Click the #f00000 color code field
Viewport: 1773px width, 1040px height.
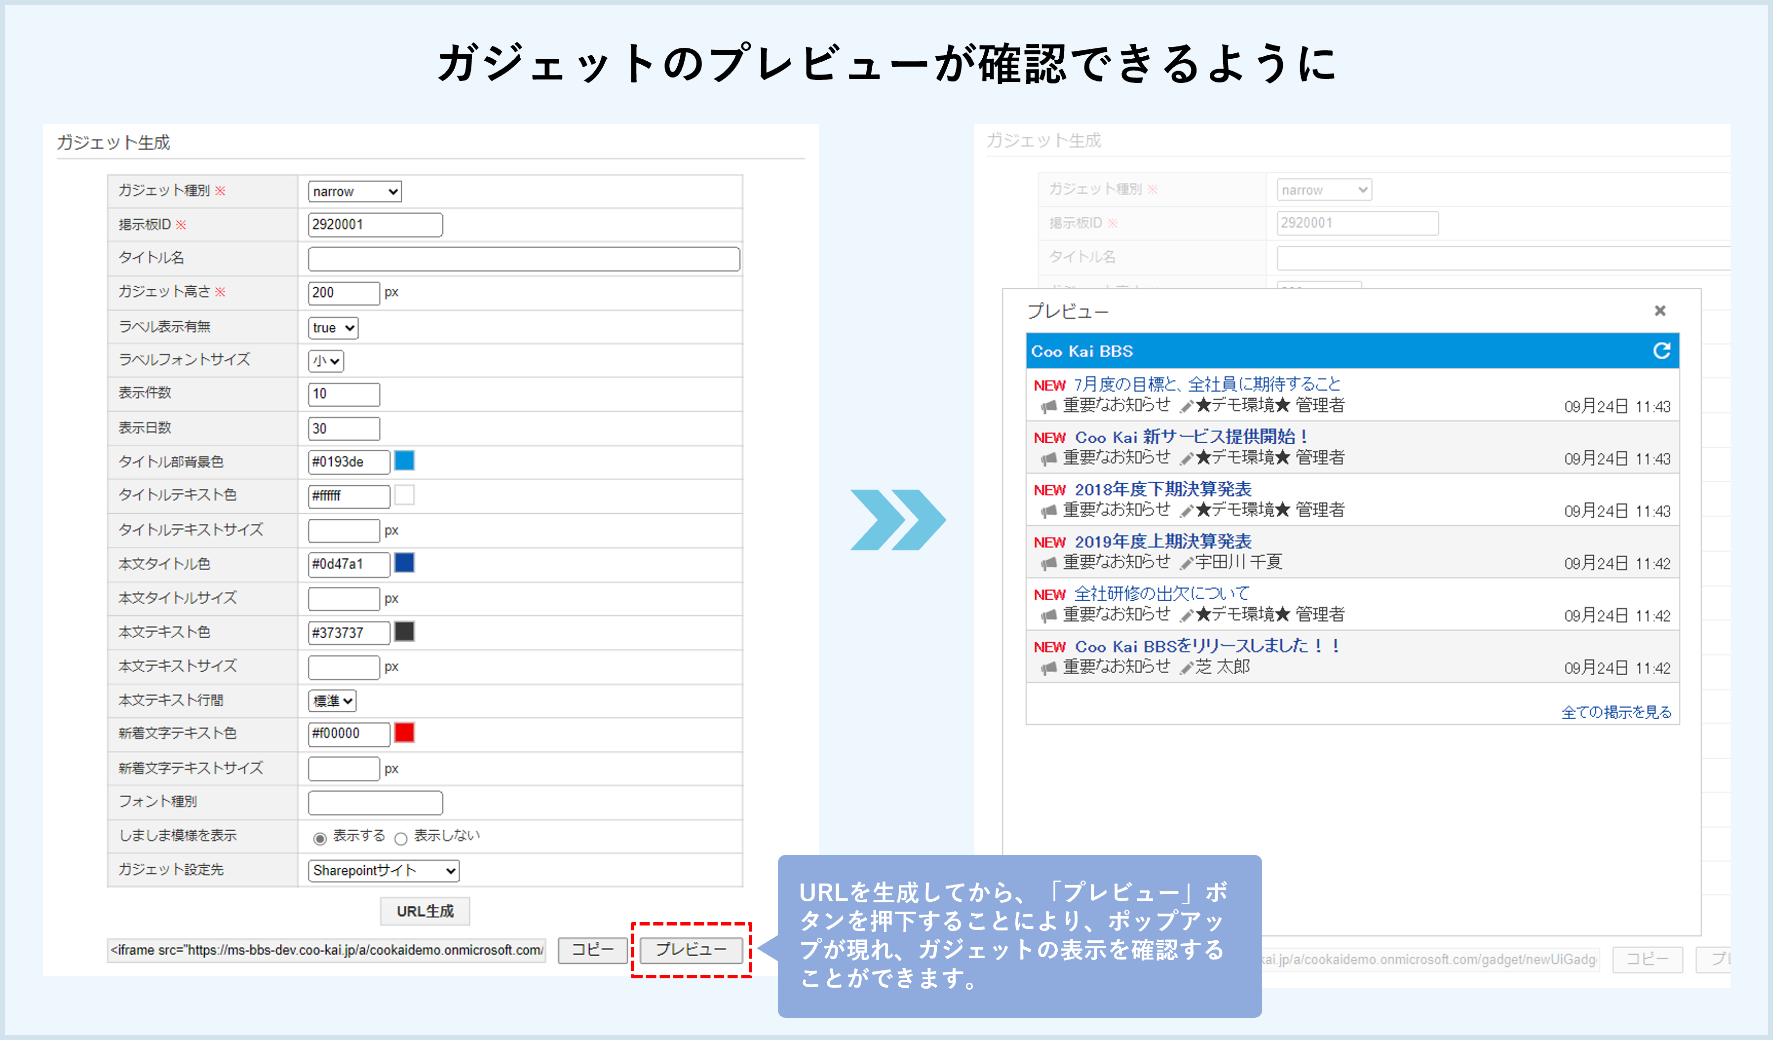point(348,734)
